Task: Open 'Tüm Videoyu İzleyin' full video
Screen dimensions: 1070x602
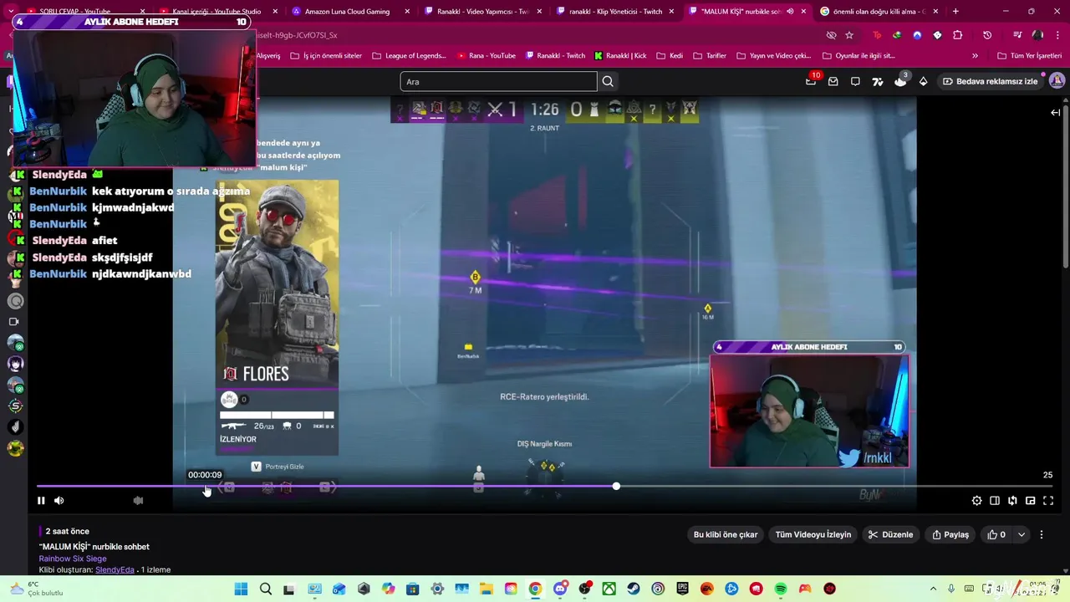Action: click(x=813, y=534)
